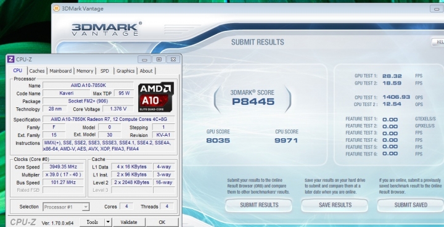Click the Cores count field

(x=126, y=206)
